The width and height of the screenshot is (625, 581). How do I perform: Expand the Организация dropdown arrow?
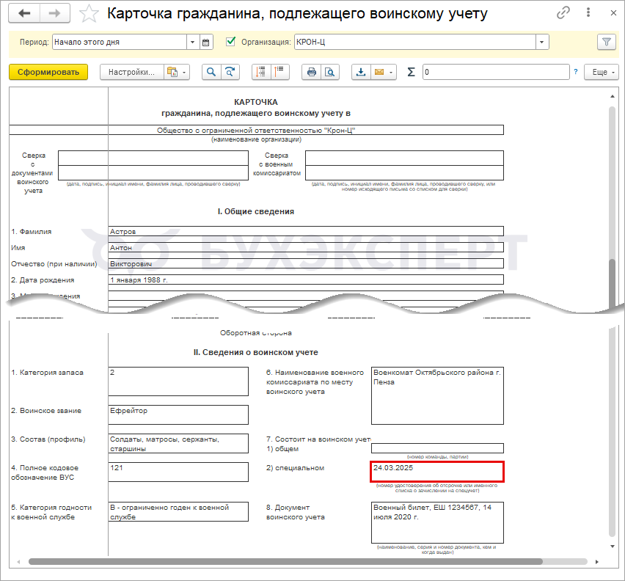coord(541,43)
